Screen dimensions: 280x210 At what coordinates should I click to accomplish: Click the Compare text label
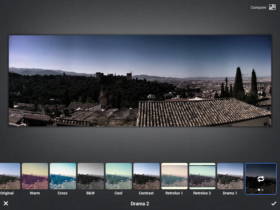[x=258, y=8]
